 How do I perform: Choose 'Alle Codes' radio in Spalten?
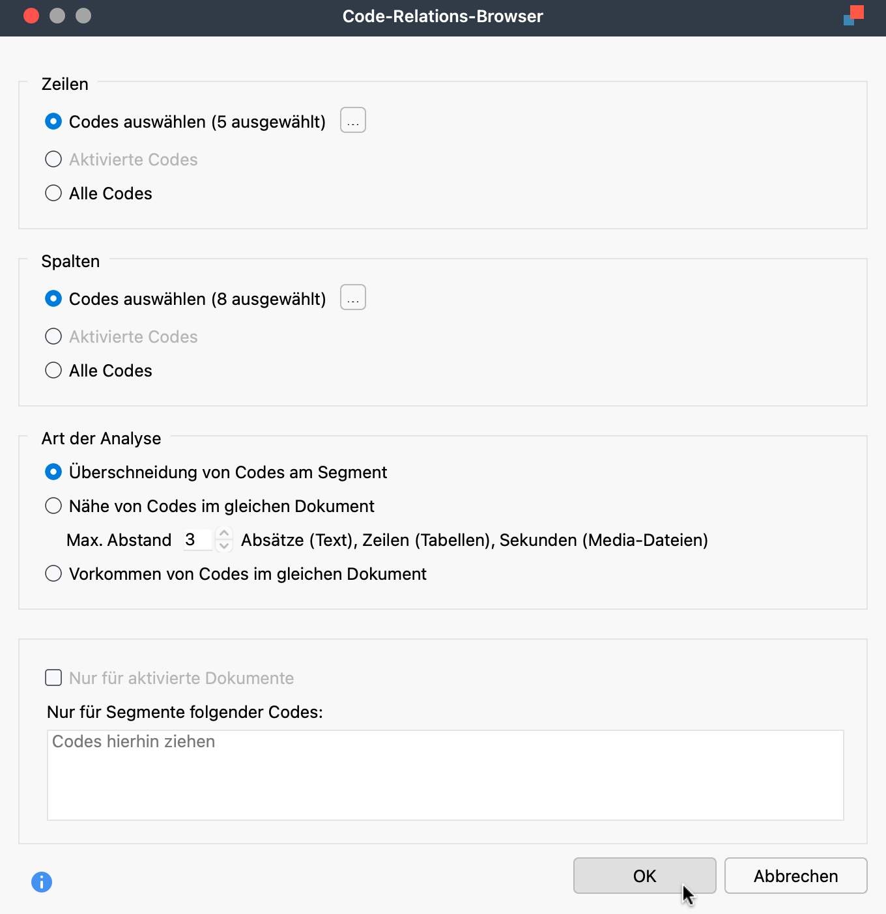pos(53,371)
